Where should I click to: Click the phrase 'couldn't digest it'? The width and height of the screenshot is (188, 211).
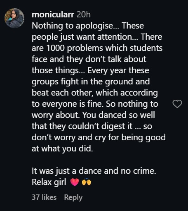click(100, 126)
